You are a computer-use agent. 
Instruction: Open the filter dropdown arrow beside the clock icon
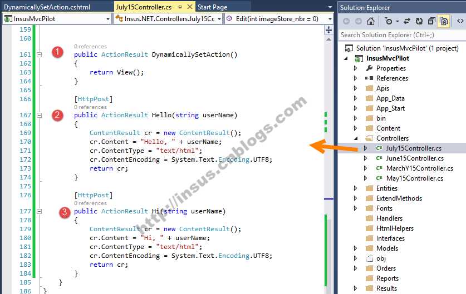(398, 21)
